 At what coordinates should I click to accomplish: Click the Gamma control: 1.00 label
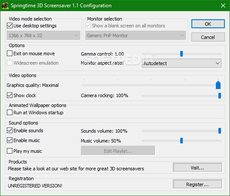[102, 54]
